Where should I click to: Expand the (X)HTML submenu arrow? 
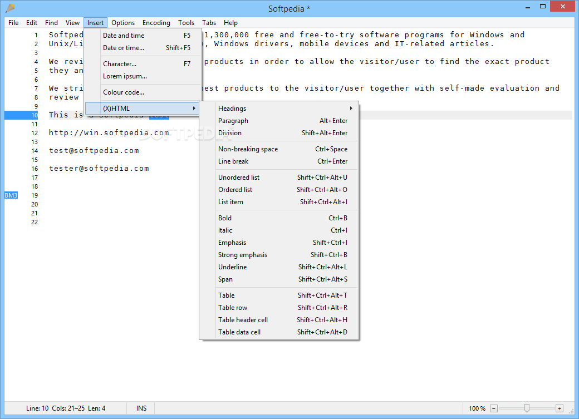tap(194, 108)
